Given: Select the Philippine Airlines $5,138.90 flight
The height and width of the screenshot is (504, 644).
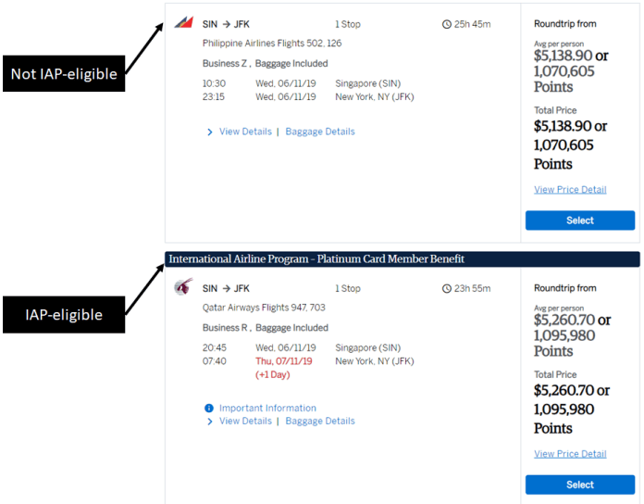Looking at the screenshot, I should click(580, 220).
